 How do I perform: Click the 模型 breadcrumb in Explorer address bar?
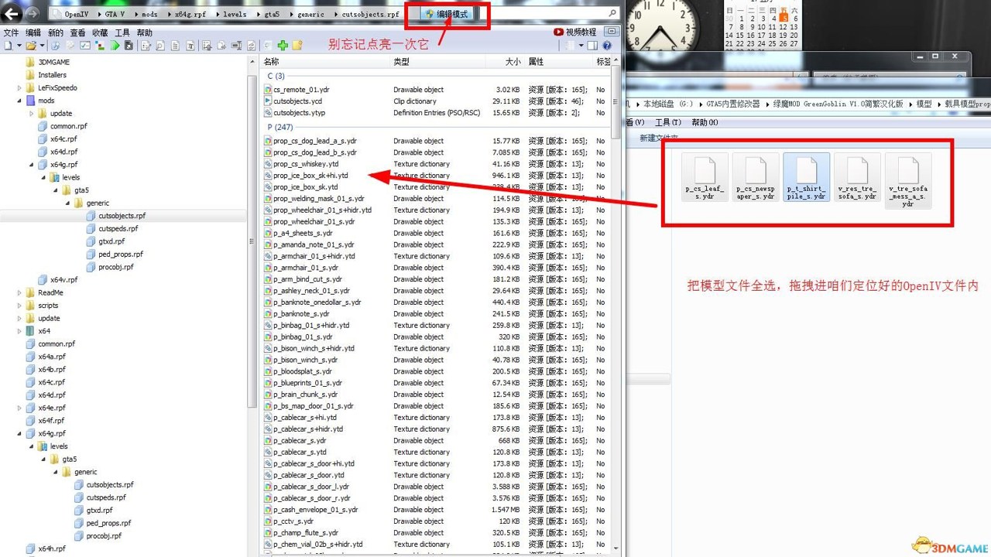coord(924,104)
